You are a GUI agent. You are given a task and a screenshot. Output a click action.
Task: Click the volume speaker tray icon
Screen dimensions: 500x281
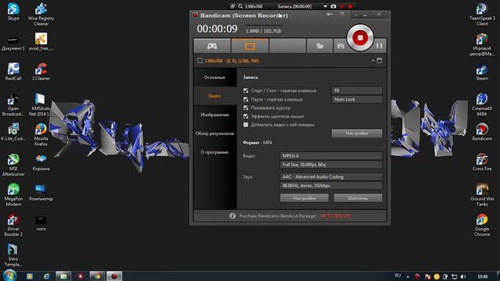(x=463, y=276)
